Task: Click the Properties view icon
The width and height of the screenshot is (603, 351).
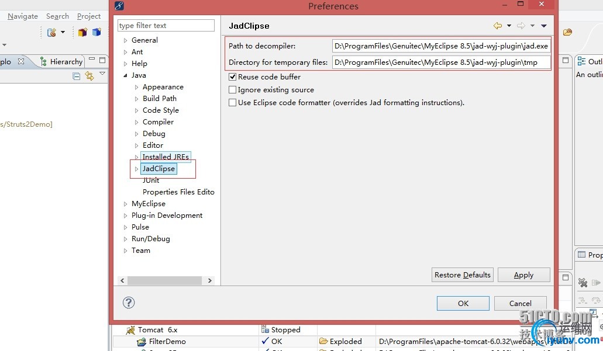Action: point(582,255)
